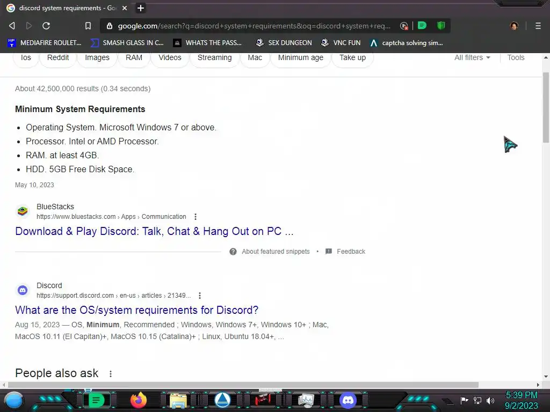Open What are the OS/system requirements for Discord
This screenshot has height=412, width=550.
click(137, 310)
